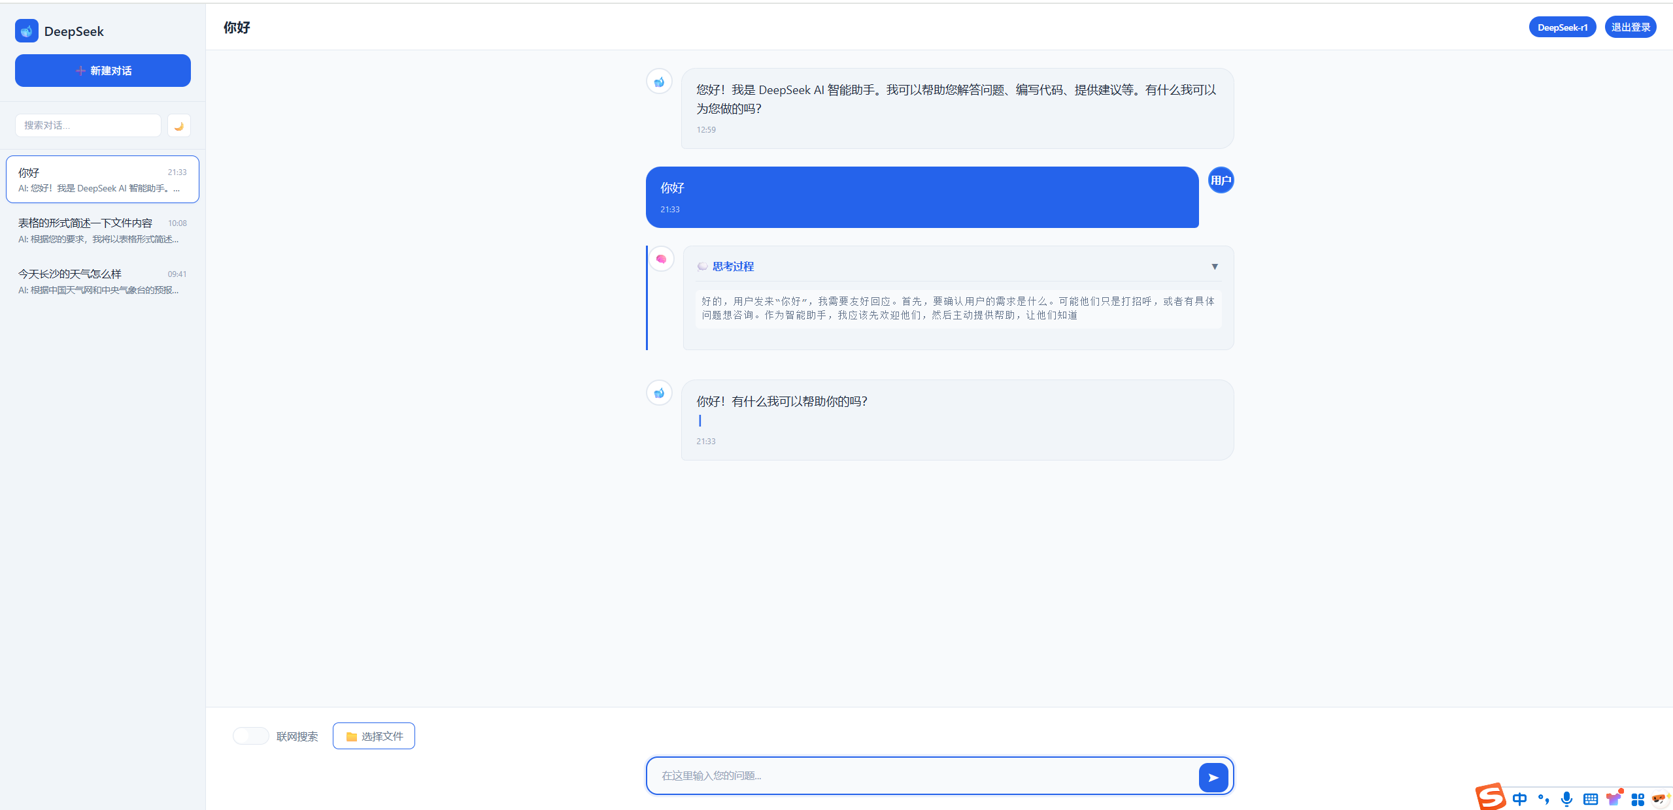Screen dimensions: 1673x810
Task: Click the 退出登录 logout button
Action: point(1631,27)
